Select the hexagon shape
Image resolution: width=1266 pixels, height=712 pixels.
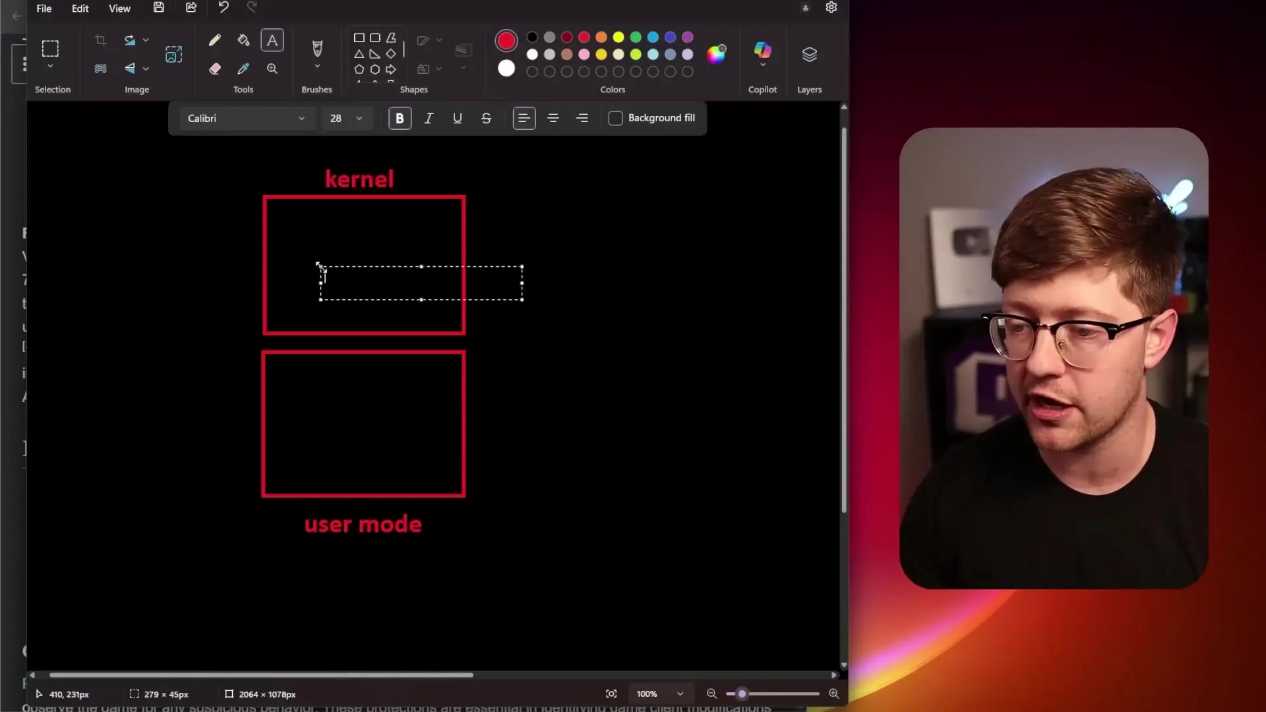pos(375,69)
